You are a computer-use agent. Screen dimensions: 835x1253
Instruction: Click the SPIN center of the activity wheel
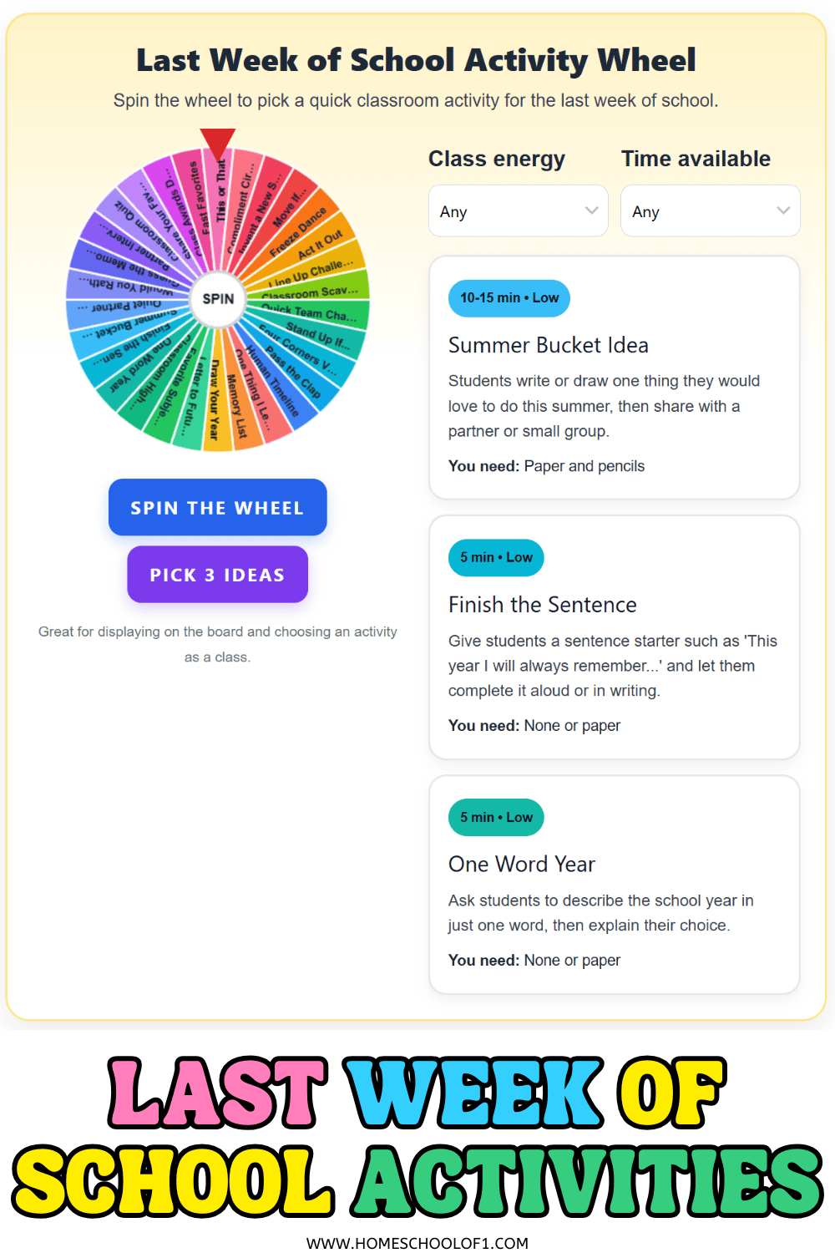tap(217, 298)
